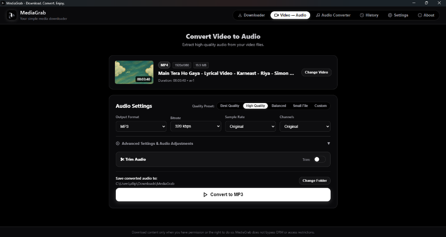Click the scissors icon next to Trim Audio
The height and width of the screenshot is (237, 446).
tap(122, 160)
